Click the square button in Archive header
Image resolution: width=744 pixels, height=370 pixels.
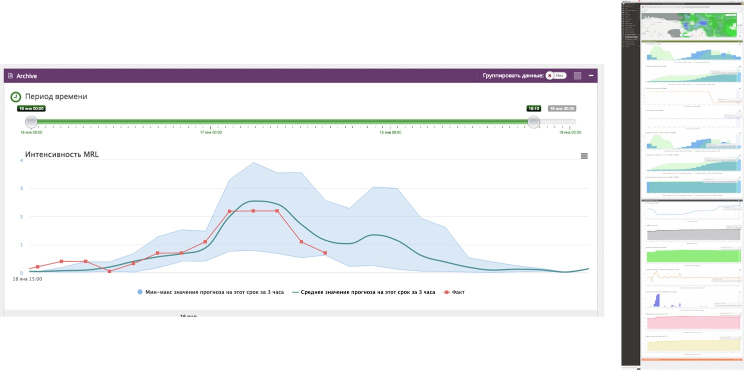577,75
